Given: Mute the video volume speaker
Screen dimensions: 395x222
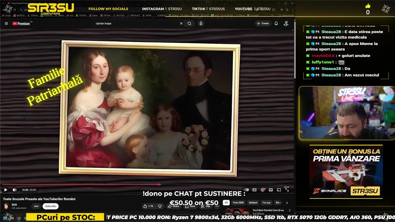Looking at the screenshot, I should (x=14, y=190).
